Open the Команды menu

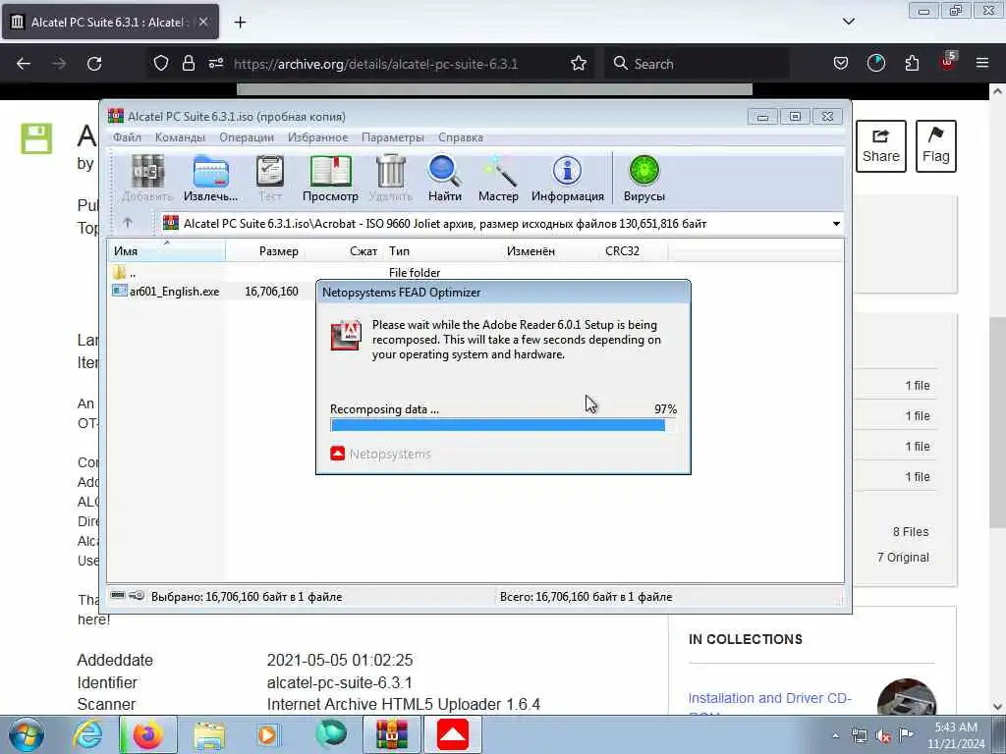pyautogui.click(x=181, y=137)
